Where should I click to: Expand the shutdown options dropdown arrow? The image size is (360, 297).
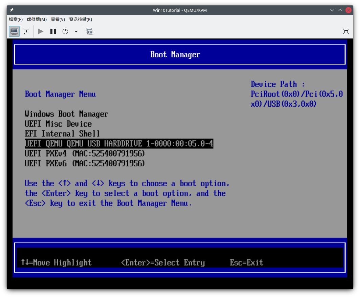click(76, 31)
